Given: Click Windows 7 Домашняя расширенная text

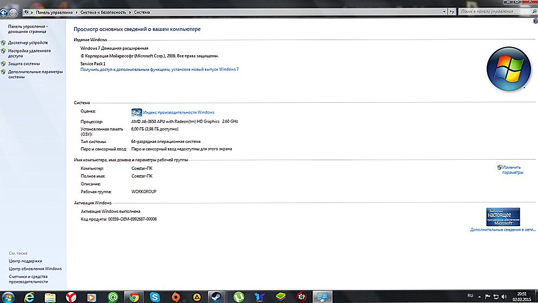Looking at the screenshot, I should (114, 49).
